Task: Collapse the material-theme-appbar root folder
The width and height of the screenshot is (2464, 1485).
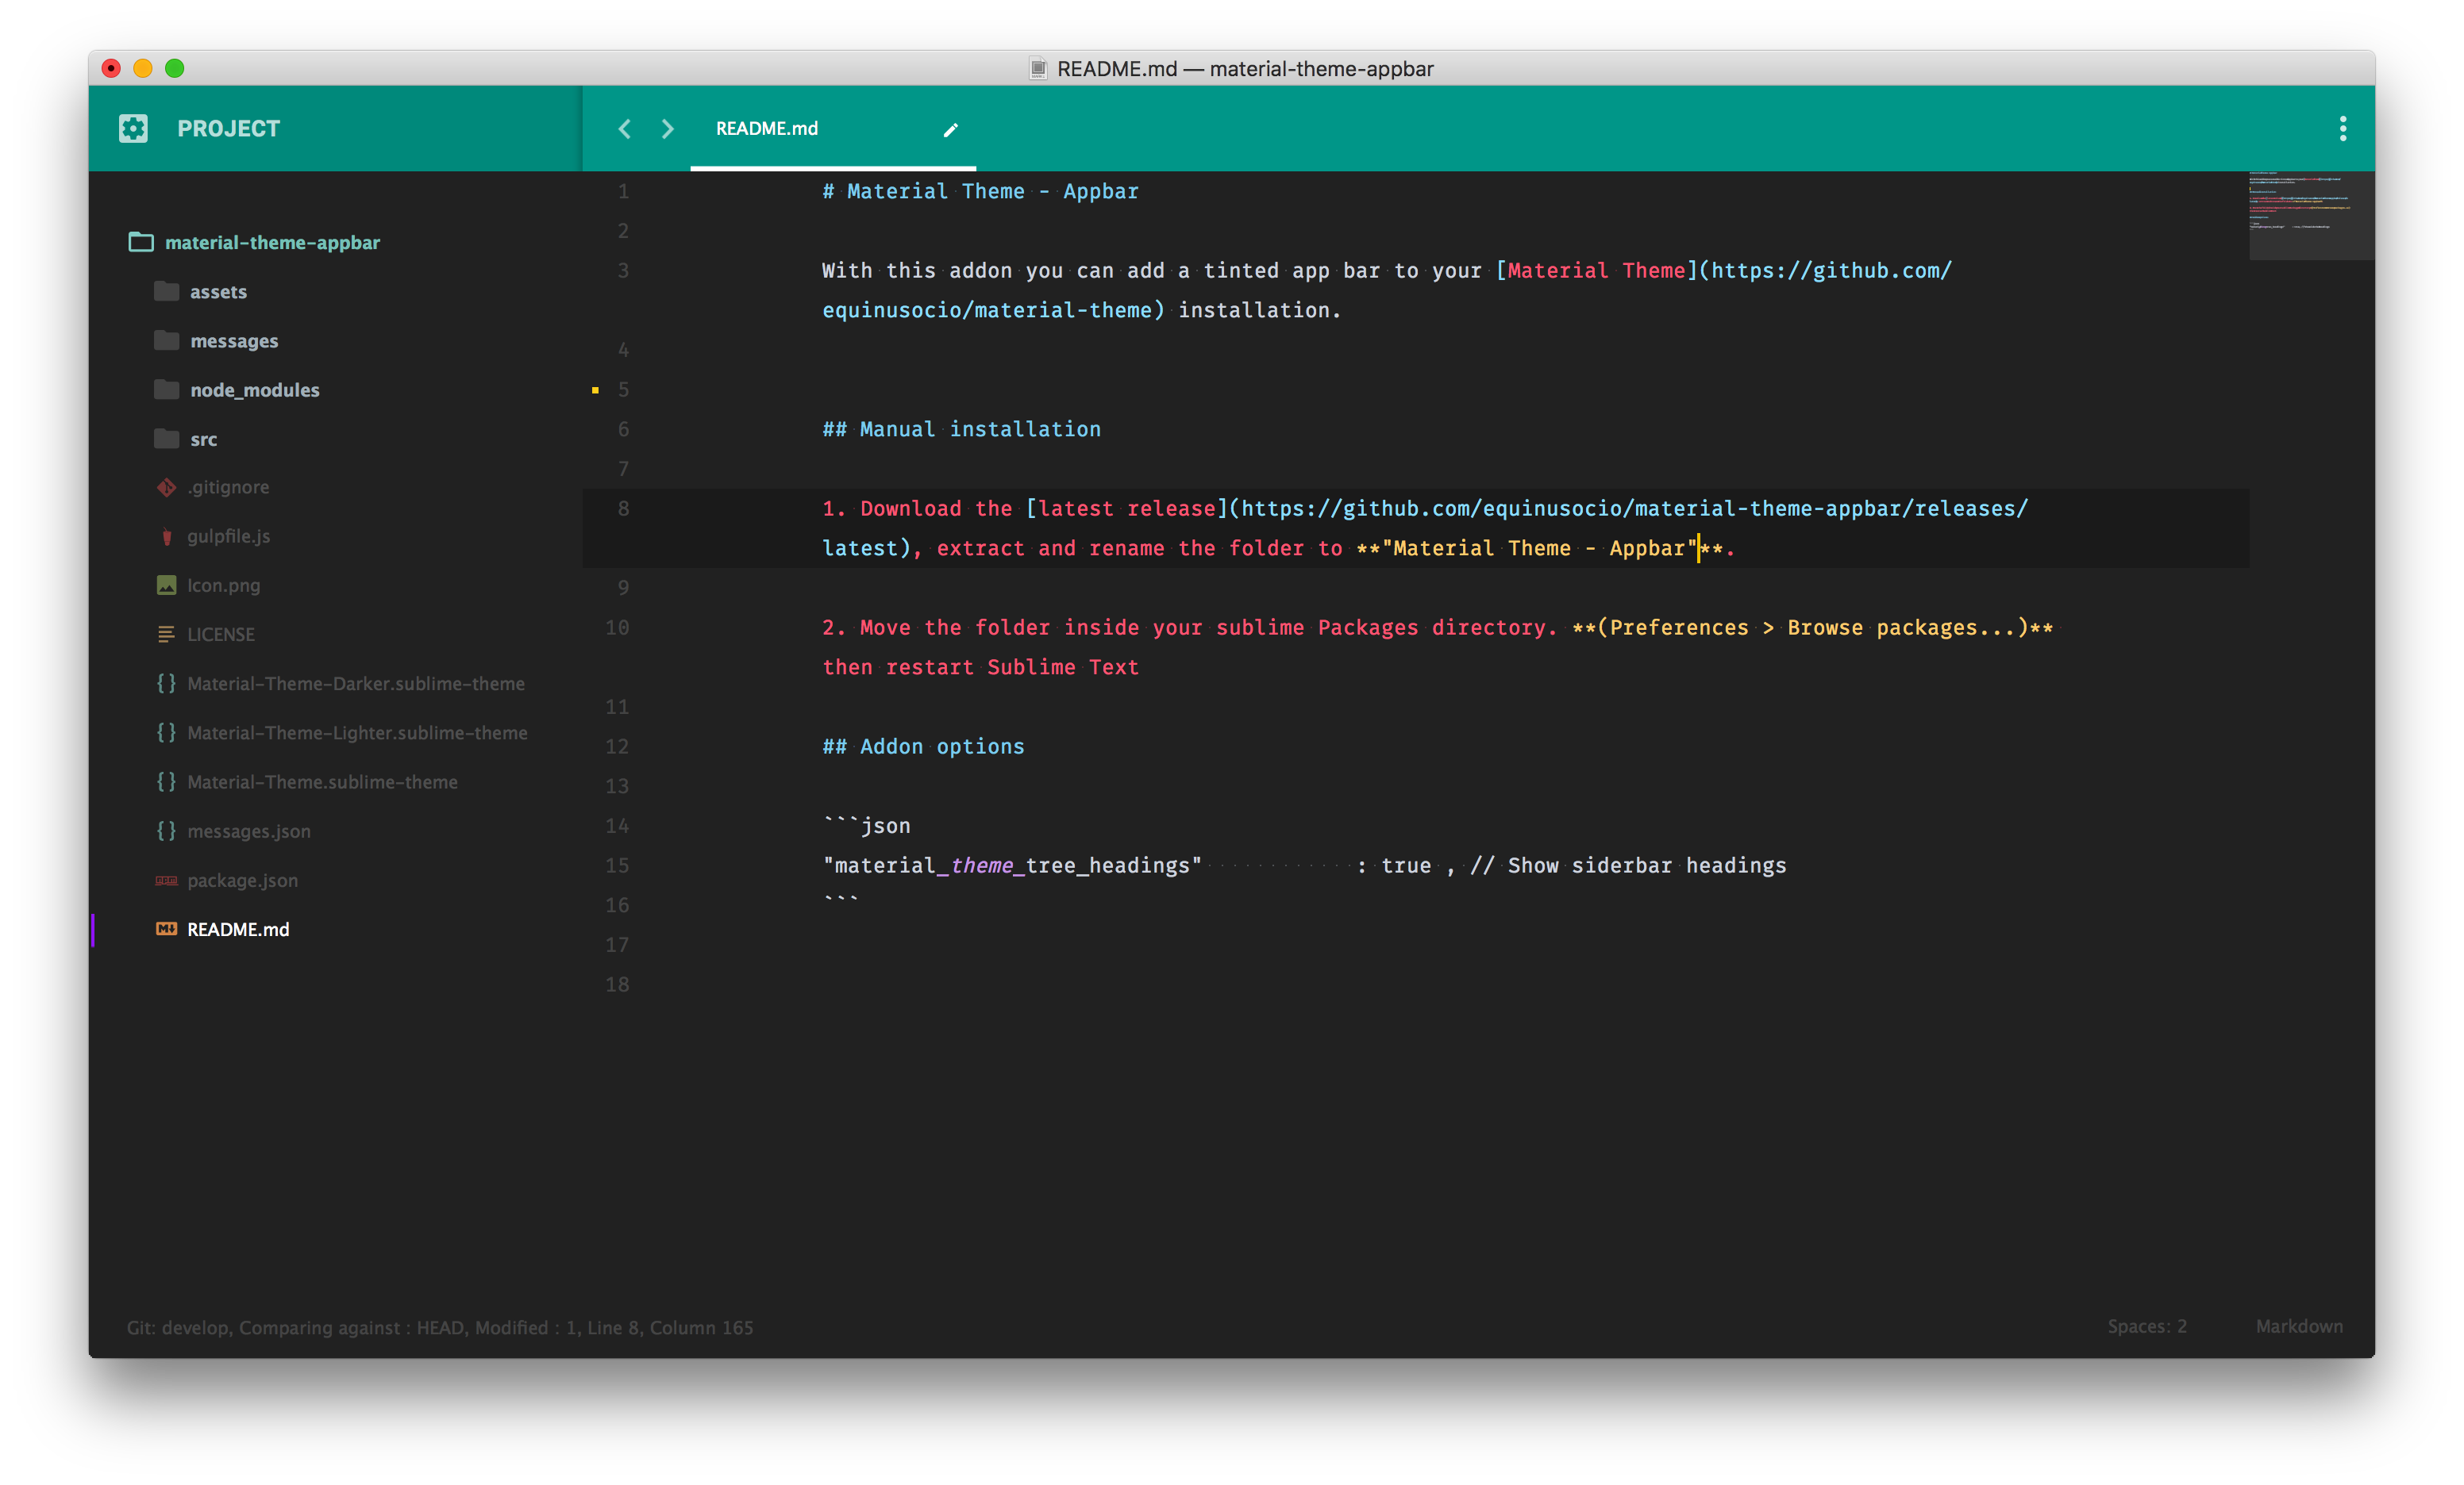Action: pyautogui.click(x=272, y=242)
